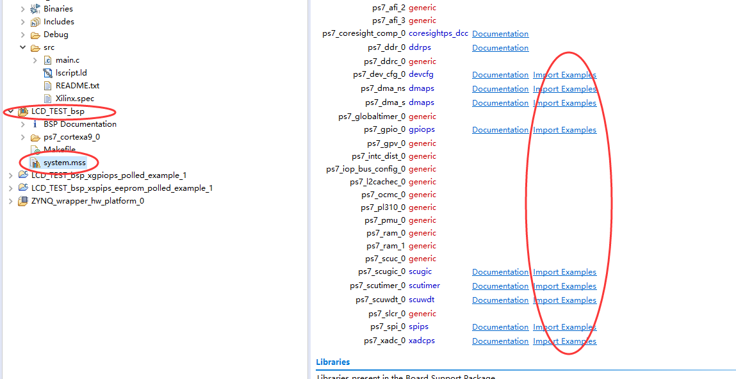
Task: Collapse the LCD_TEST_bsp project node
Action: [10, 111]
